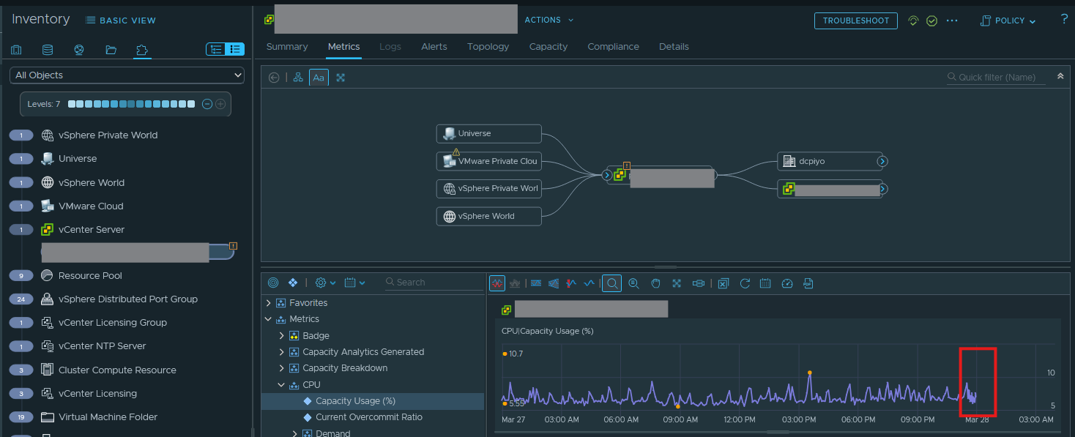Focus the metrics Search field
This screenshot has height=437, width=1075.
(434, 283)
